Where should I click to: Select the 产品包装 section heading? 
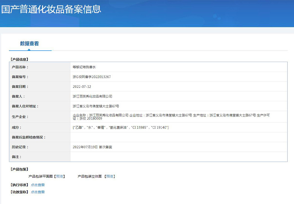[x=19, y=169]
